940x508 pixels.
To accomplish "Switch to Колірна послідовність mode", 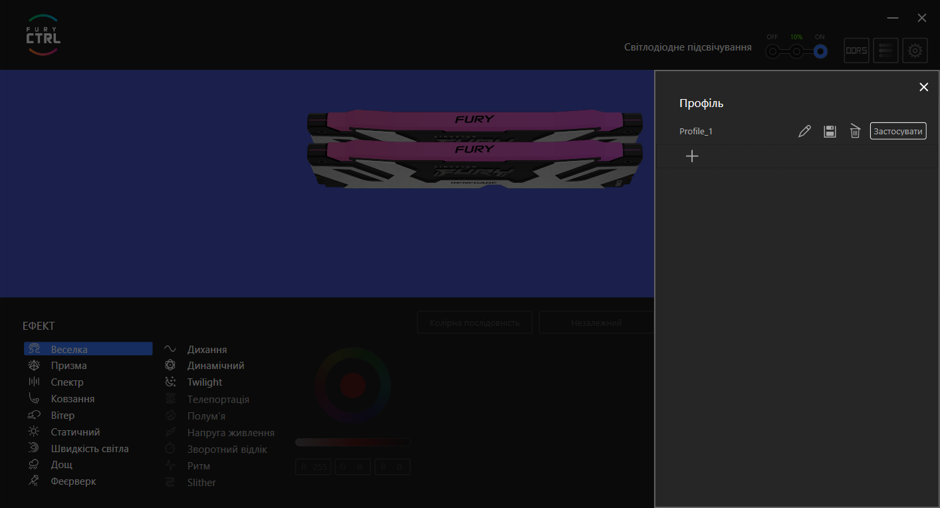I will coord(475,323).
